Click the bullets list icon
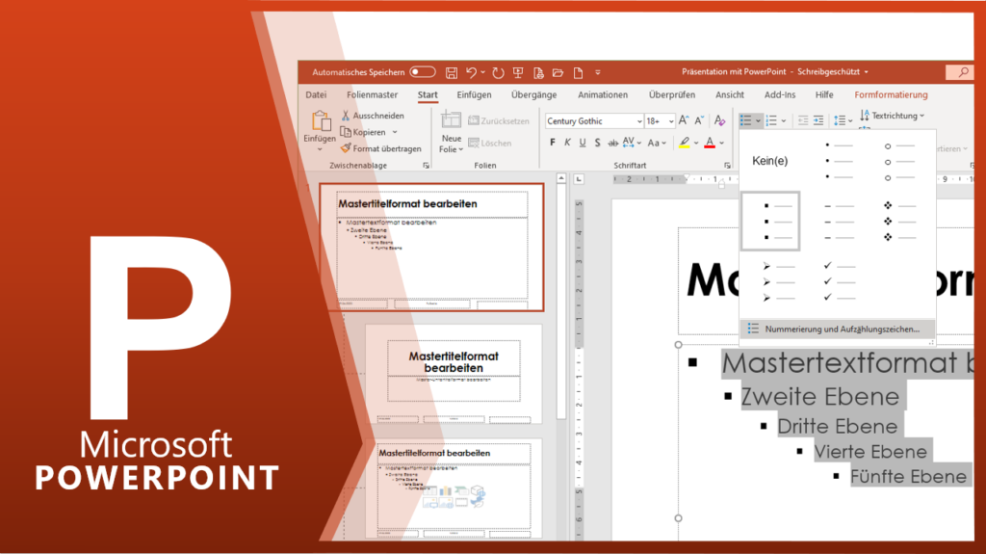986x554 pixels. 746,120
